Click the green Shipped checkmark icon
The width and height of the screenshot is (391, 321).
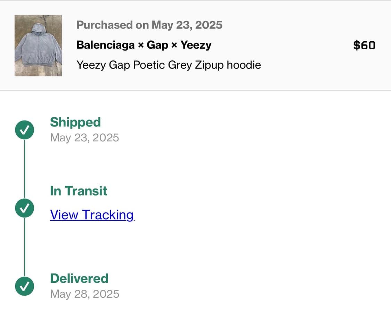pyautogui.click(x=25, y=130)
